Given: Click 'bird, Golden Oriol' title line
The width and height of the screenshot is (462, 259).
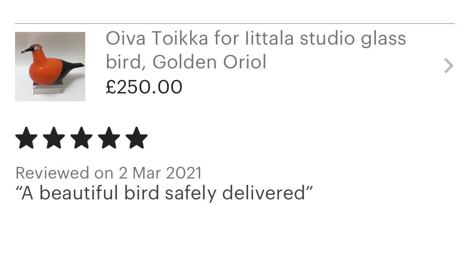Looking at the screenshot, I should pos(186,62).
